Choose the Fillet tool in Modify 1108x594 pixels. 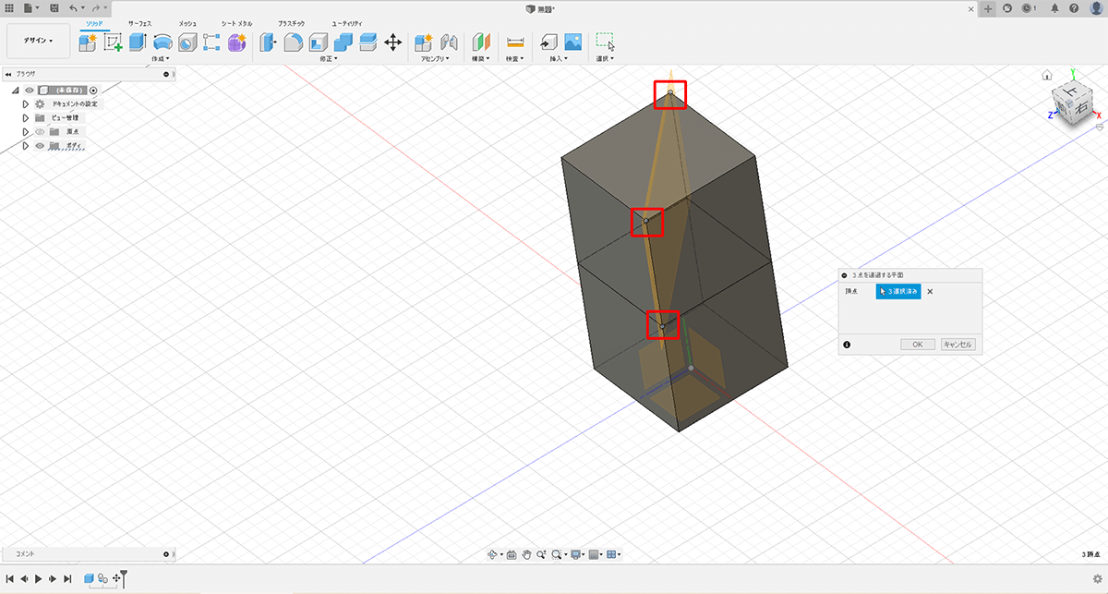293,42
